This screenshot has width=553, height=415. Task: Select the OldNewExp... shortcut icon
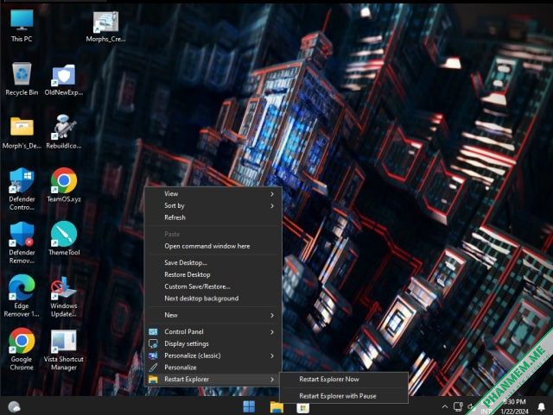point(64,80)
